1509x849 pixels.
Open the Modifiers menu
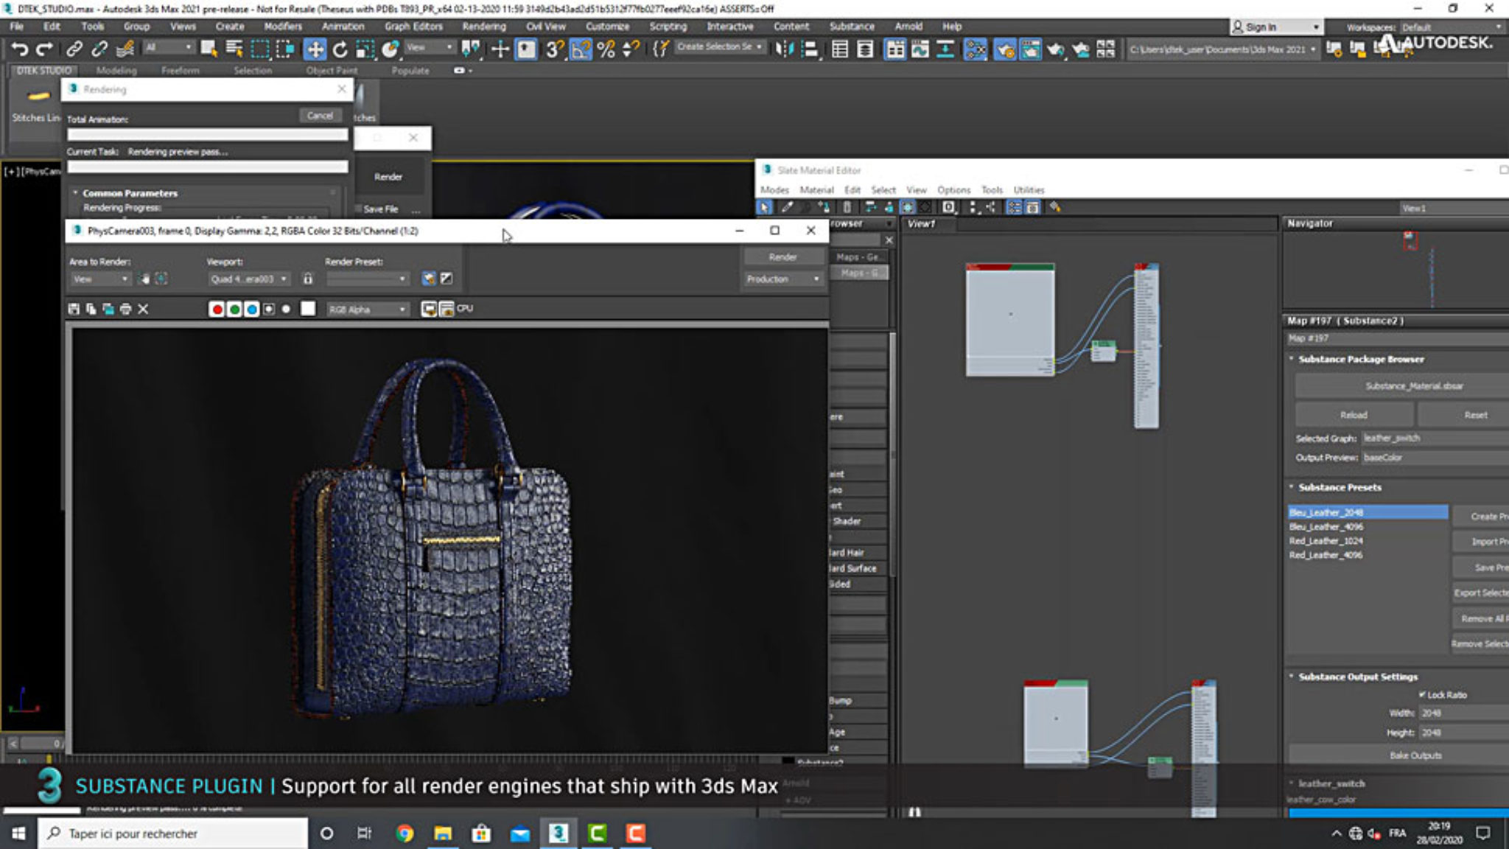283,27
